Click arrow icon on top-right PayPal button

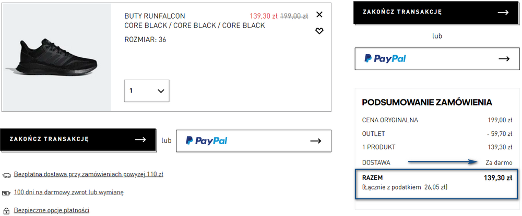(504, 59)
